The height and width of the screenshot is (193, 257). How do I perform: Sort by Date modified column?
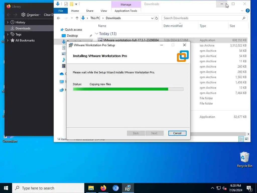(x=173, y=26)
